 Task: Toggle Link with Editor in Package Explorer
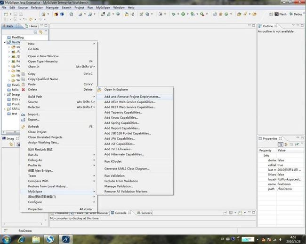point(40,32)
